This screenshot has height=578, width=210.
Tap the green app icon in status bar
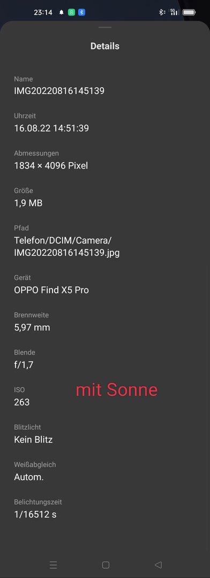(72, 12)
